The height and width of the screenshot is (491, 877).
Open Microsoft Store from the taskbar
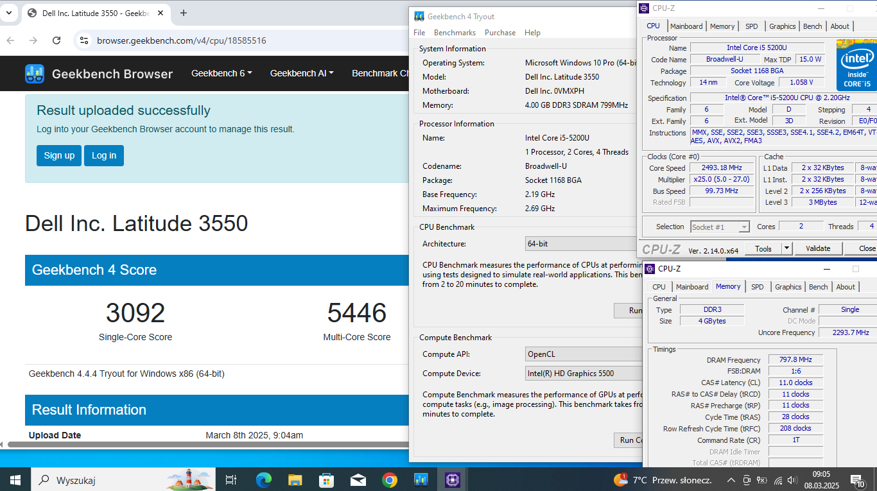(x=326, y=479)
